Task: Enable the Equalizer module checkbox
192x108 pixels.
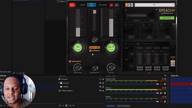Action: click(x=125, y=44)
